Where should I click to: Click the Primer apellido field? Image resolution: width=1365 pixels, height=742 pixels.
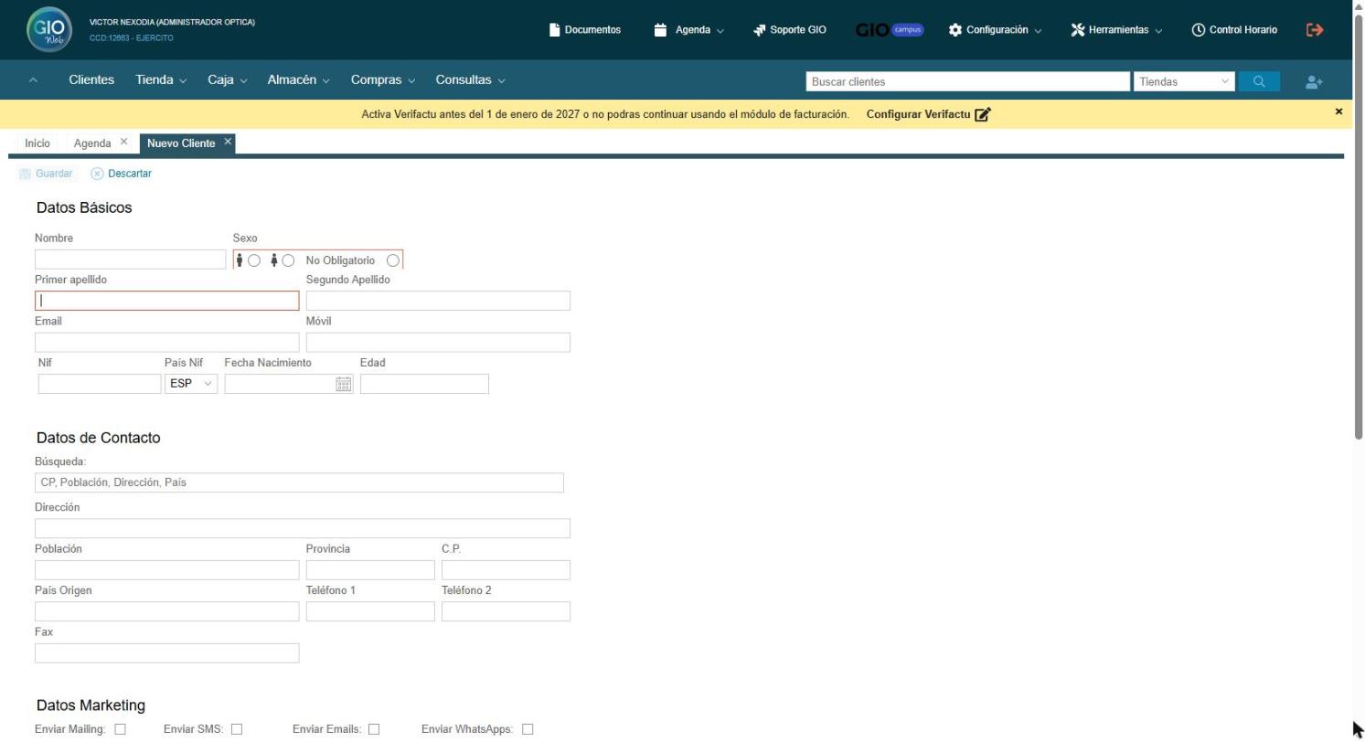(166, 301)
